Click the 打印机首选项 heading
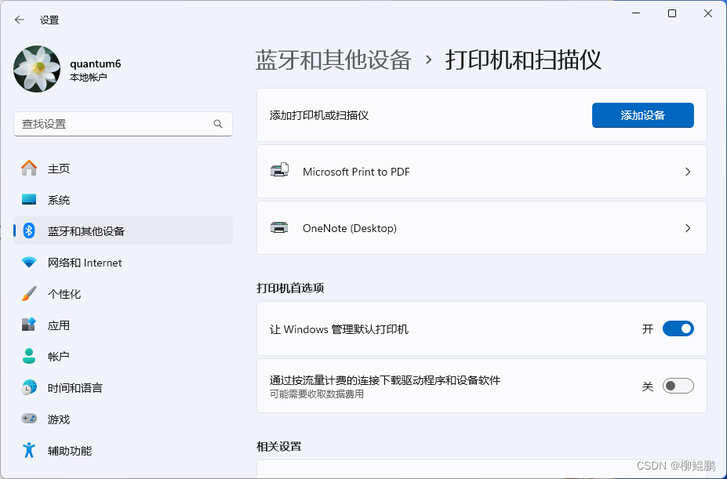Viewport: 727px width, 479px height. coord(290,288)
